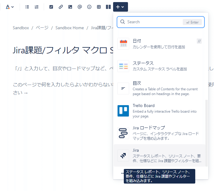Image resolution: width=214 pixels, height=191 pixels.
Task: Insert a link
Action: (61, 7)
